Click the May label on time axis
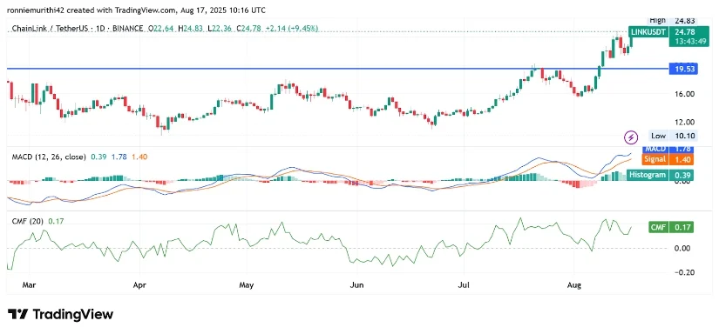This screenshot has width=719, height=334. click(247, 285)
